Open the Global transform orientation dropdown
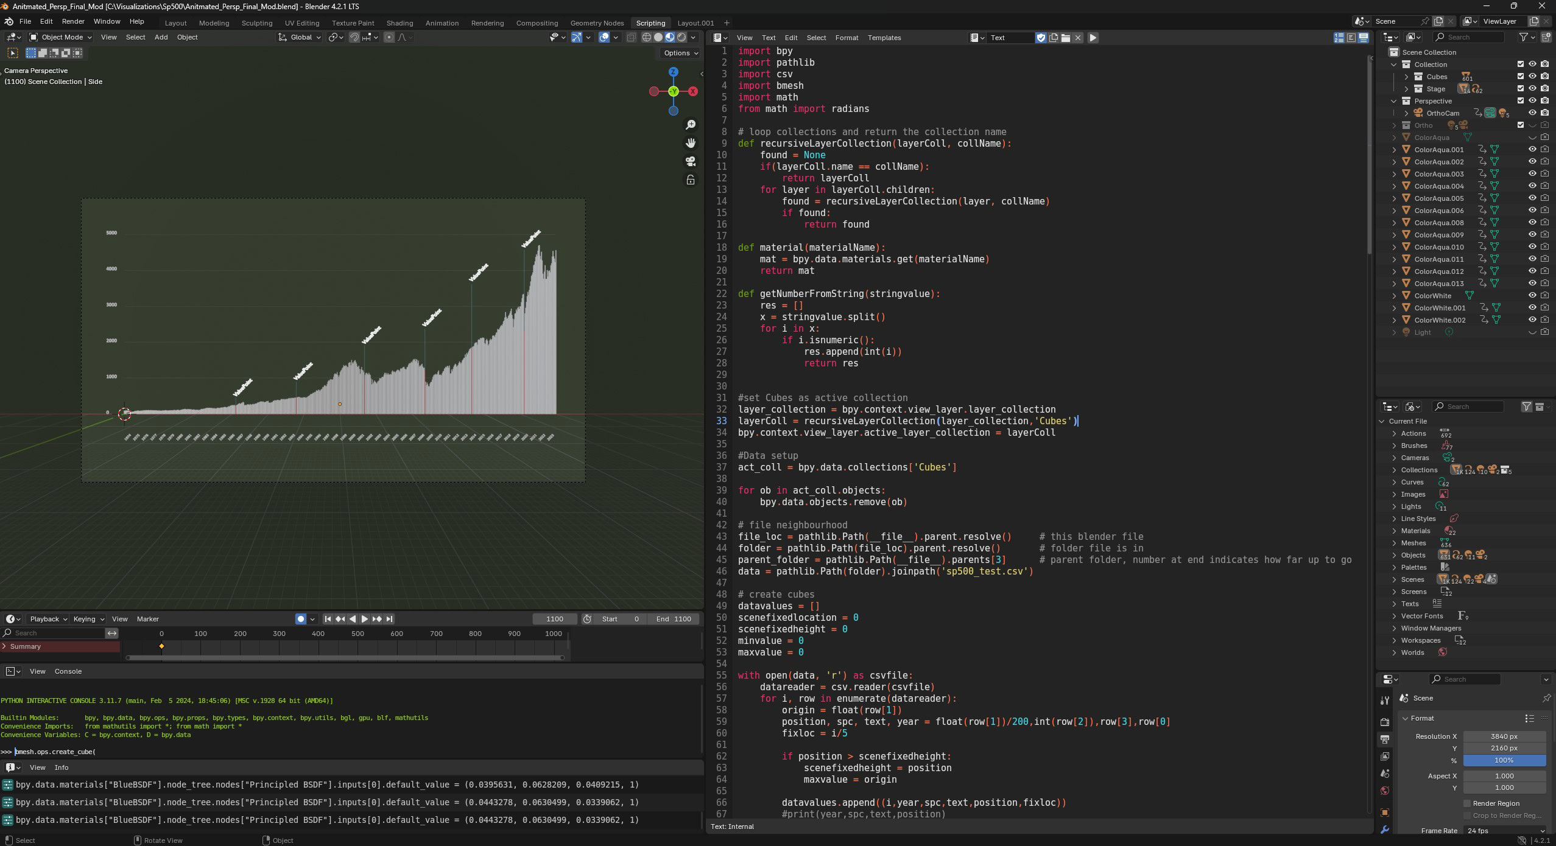Screen dimensions: 1556x846 300,37
